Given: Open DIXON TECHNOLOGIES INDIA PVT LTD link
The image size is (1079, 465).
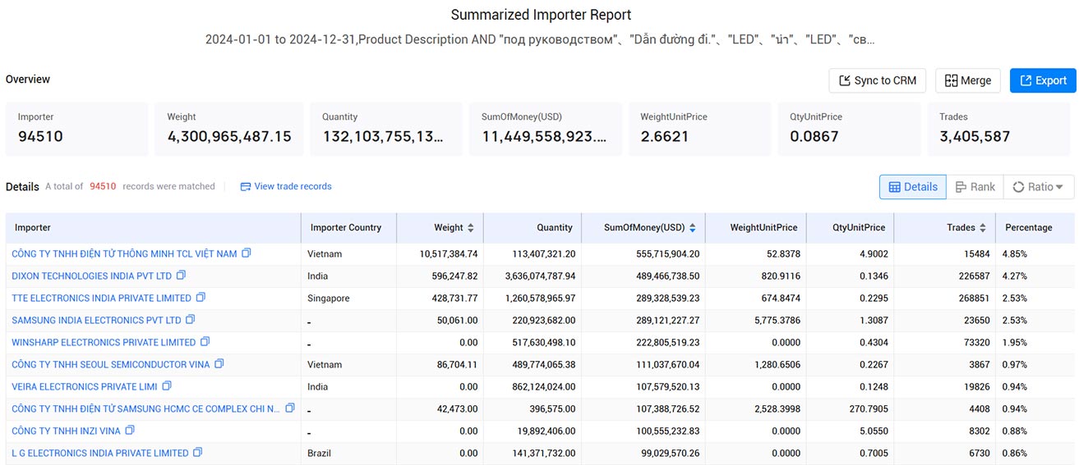Looking at the screenshot, I should click(92, 276).
